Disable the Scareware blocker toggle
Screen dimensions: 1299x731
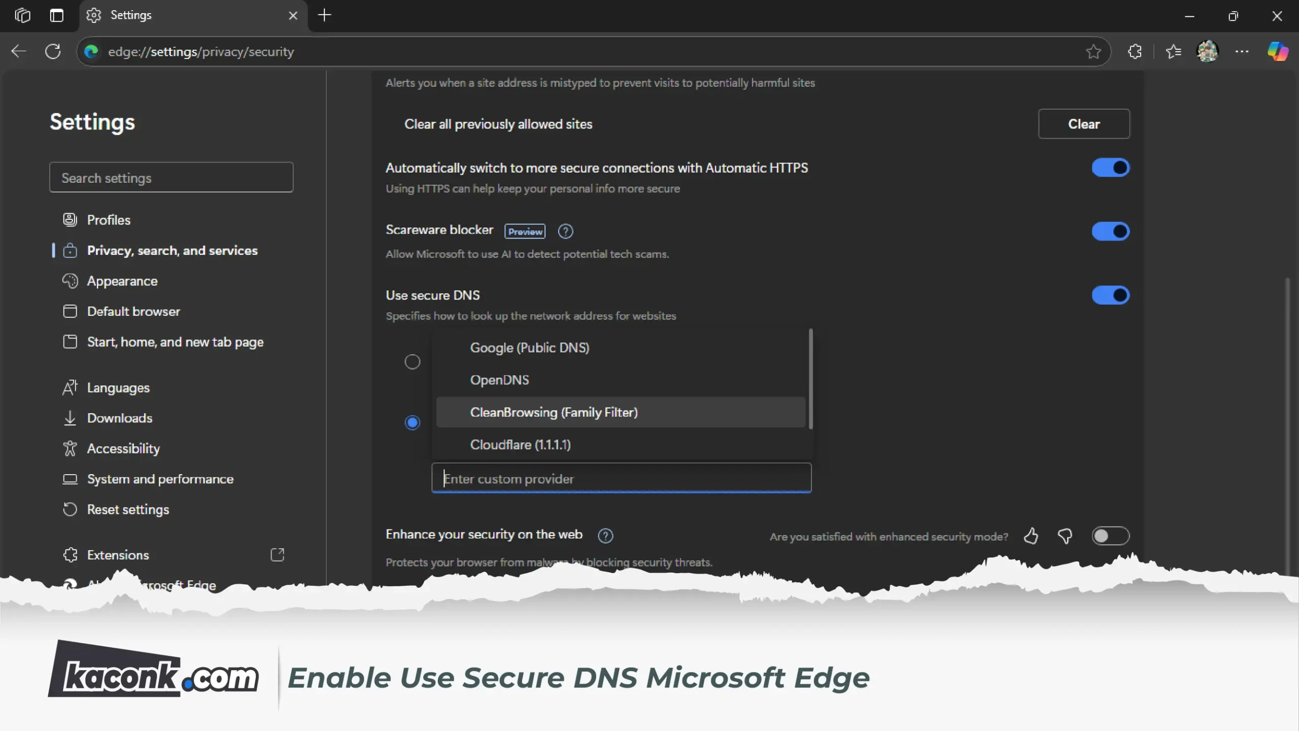(1110, 231)
